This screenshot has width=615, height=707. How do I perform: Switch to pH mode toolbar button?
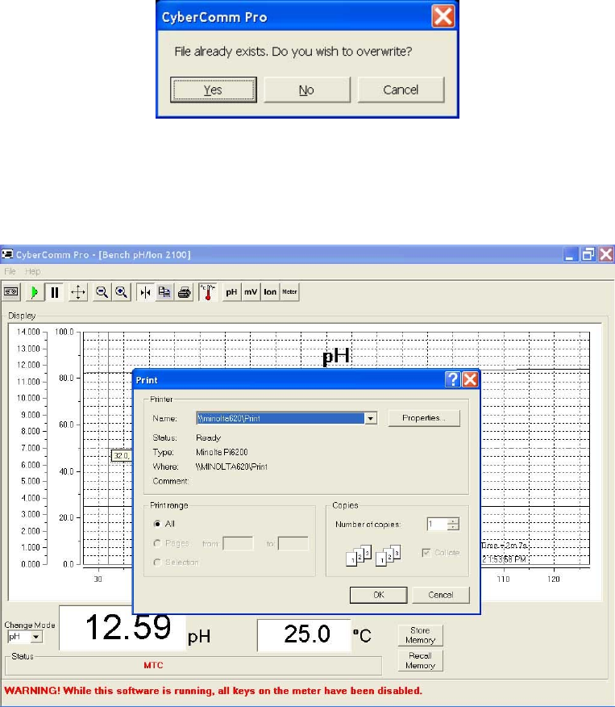[x=231, y=292]
